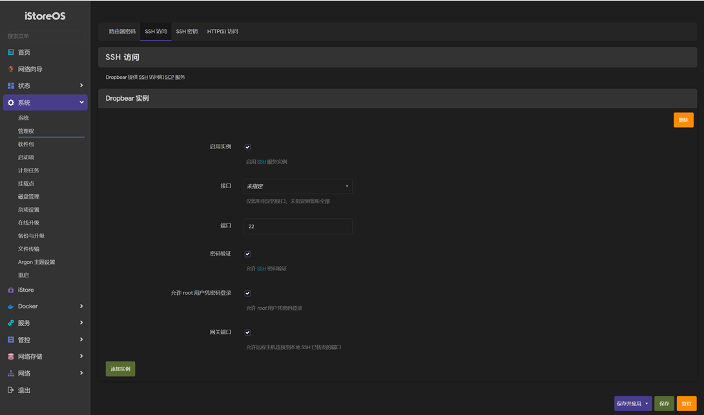
Task: Click the 端口 input field containing 22
Action: coord(298,227)
